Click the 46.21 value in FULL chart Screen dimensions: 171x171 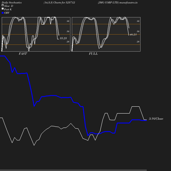point(133,35)
